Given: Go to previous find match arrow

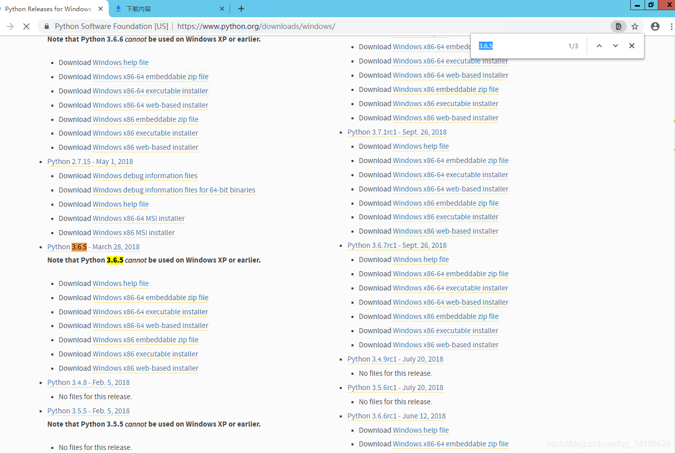Looking at the screenshot, I should coord(599,46).
